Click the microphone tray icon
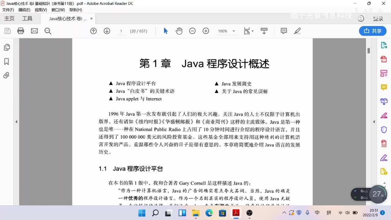 point(307,213)
